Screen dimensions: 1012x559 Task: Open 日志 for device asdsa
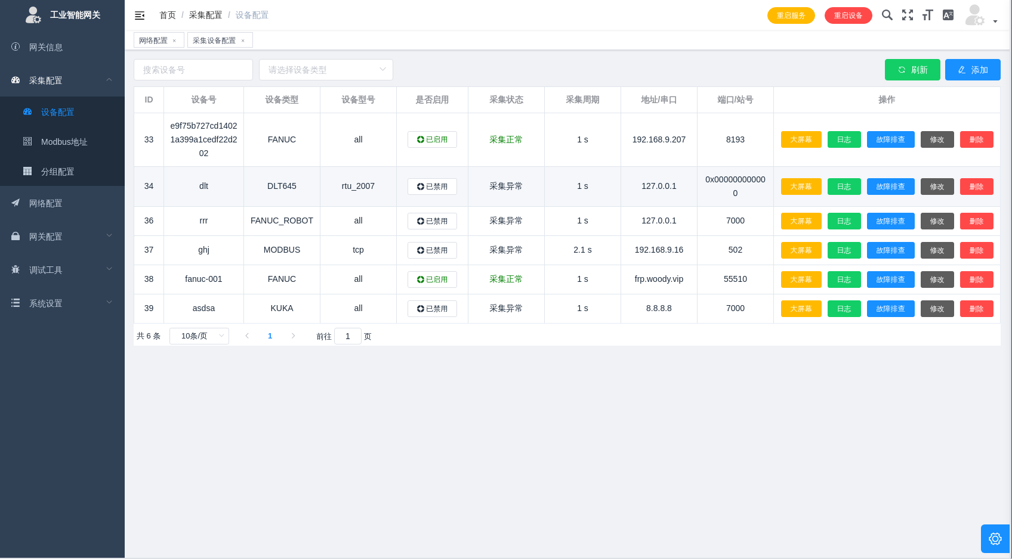click(x=844, y=309)
